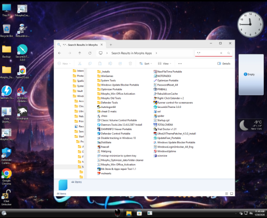Select the Backup folder on desktop
The height and width of the screenshot is (218, 267).
tap(6, 51)
